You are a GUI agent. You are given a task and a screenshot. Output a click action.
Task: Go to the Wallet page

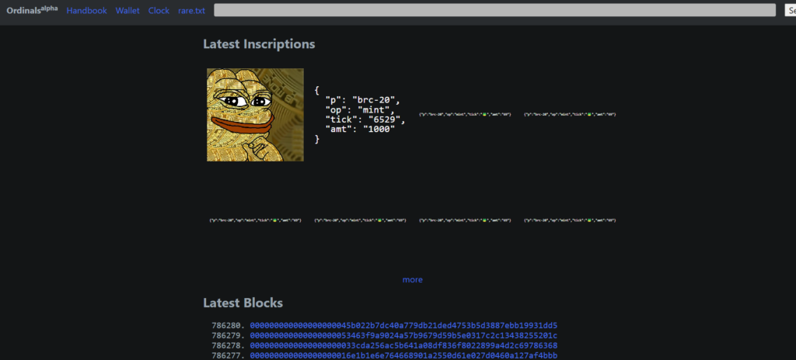(x=127, y=11)
